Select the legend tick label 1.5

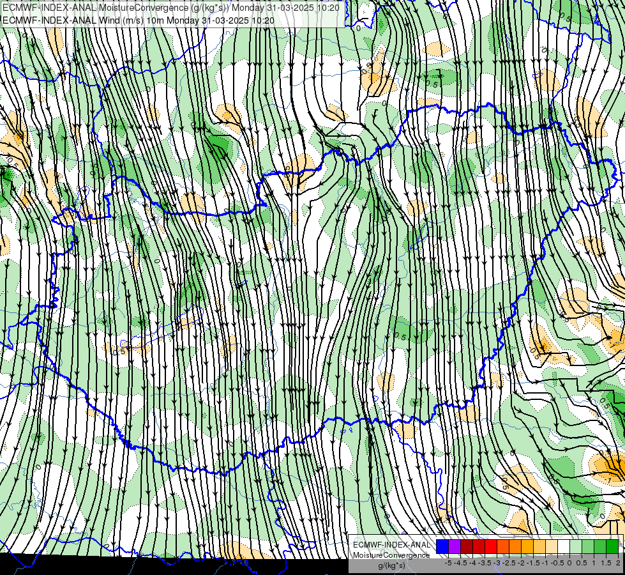(x=606, y=563)
